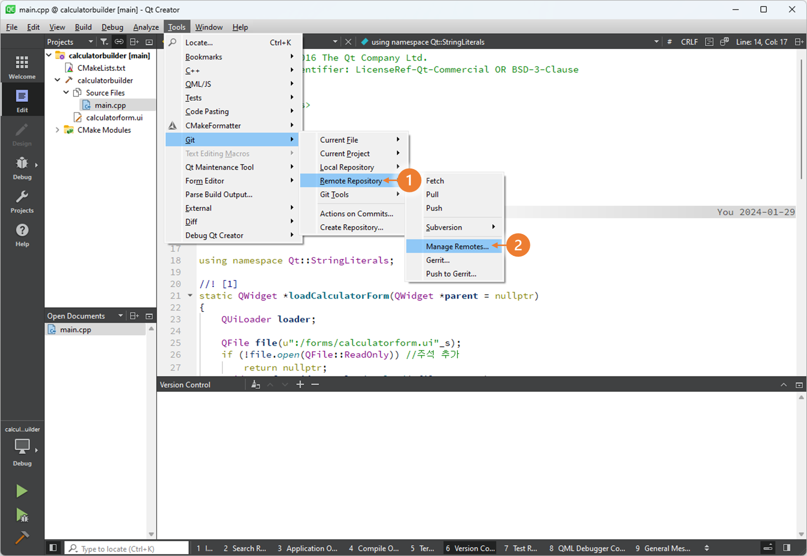
Task: Build project with hammer icon
Action: point(22,538)
